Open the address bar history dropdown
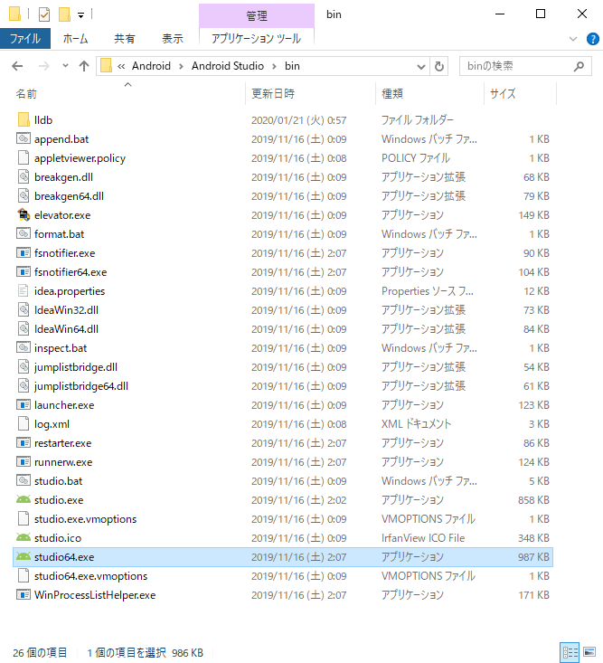Screen dimensions: 603x663 tap(421, 66)
